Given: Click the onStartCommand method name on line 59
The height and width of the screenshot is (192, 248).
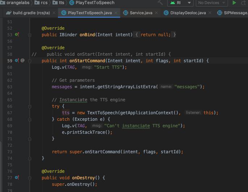Looking at the screenshot, I should [x=87, y=61].
